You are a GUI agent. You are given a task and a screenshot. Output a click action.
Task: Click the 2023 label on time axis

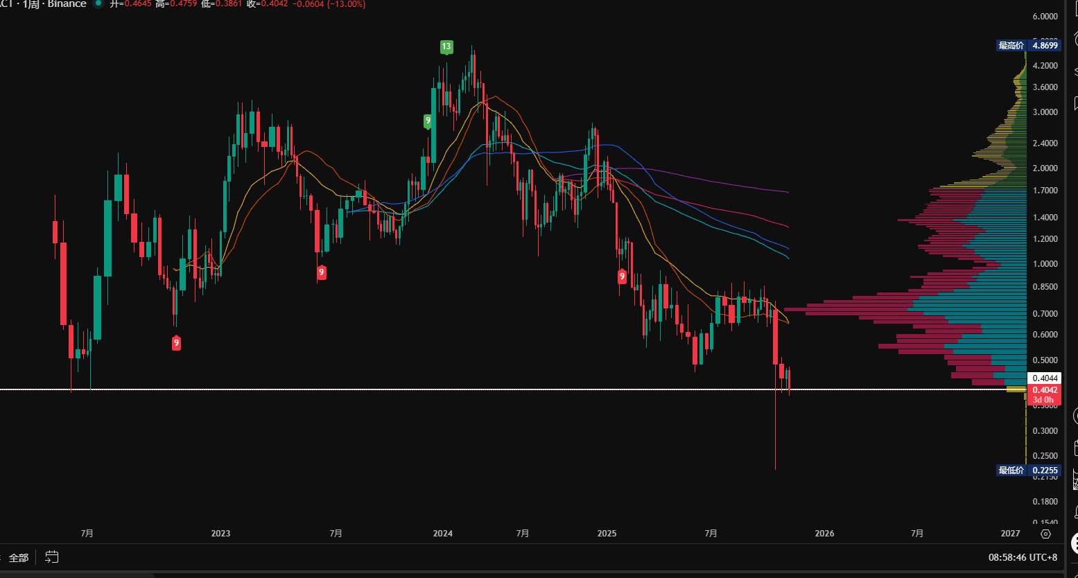tap(220, 534)
